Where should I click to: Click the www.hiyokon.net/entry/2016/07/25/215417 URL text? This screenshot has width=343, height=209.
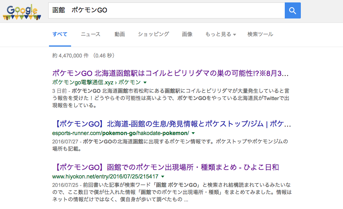(x=105, y=176)
